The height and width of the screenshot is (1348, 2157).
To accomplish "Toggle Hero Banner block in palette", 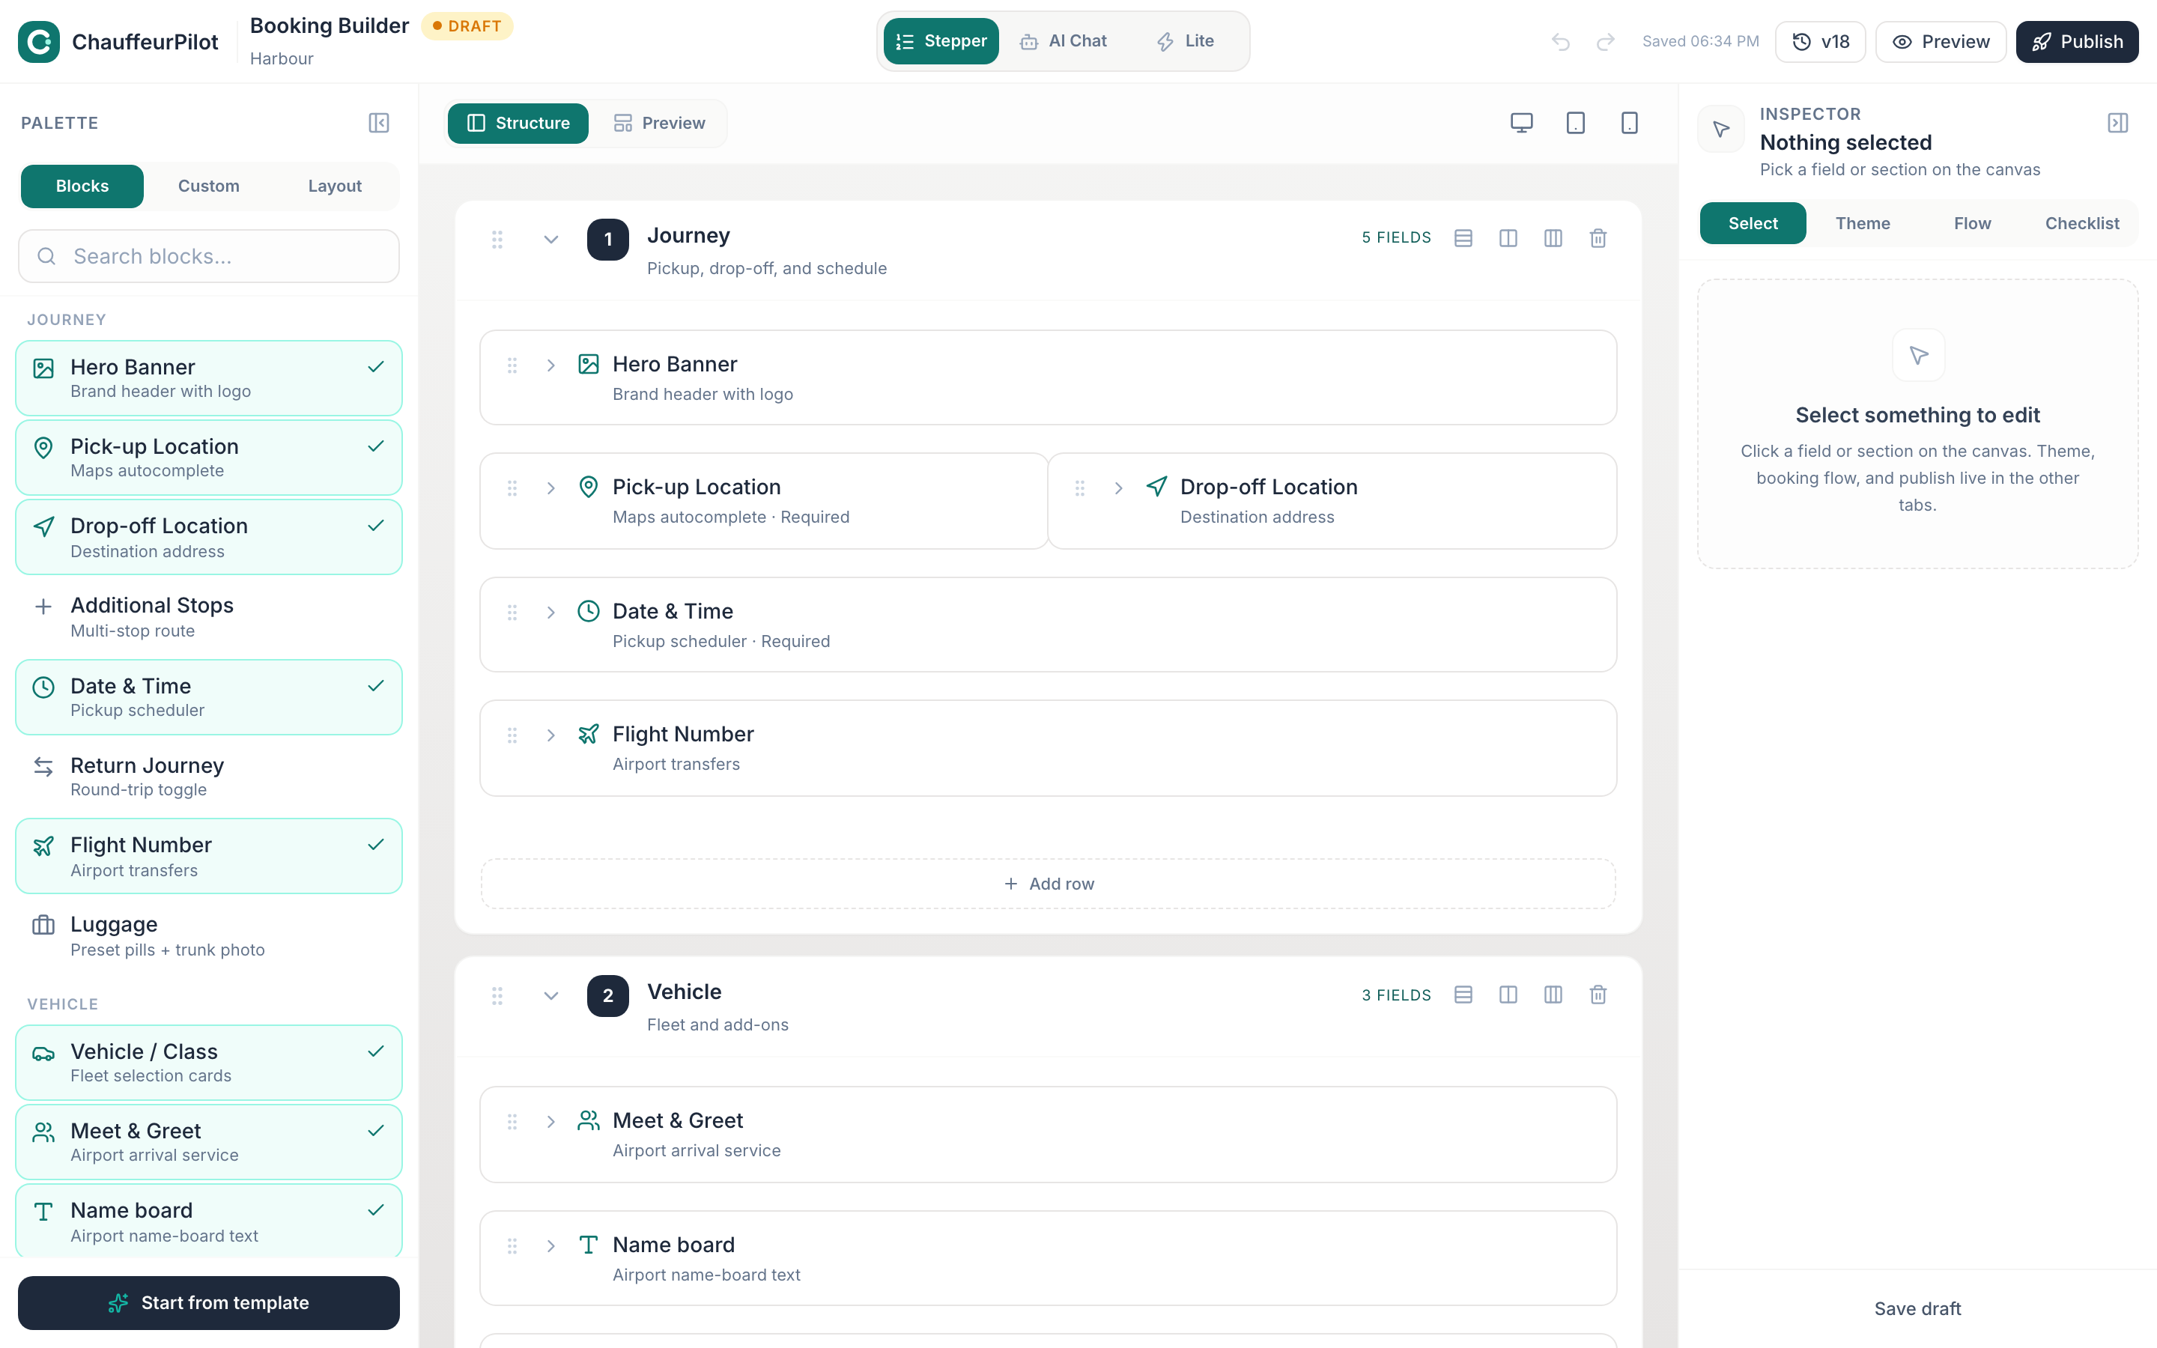I will pyautogui.click(x=208, y=378).
